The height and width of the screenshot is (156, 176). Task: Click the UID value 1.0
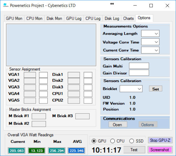click(133, 97)
